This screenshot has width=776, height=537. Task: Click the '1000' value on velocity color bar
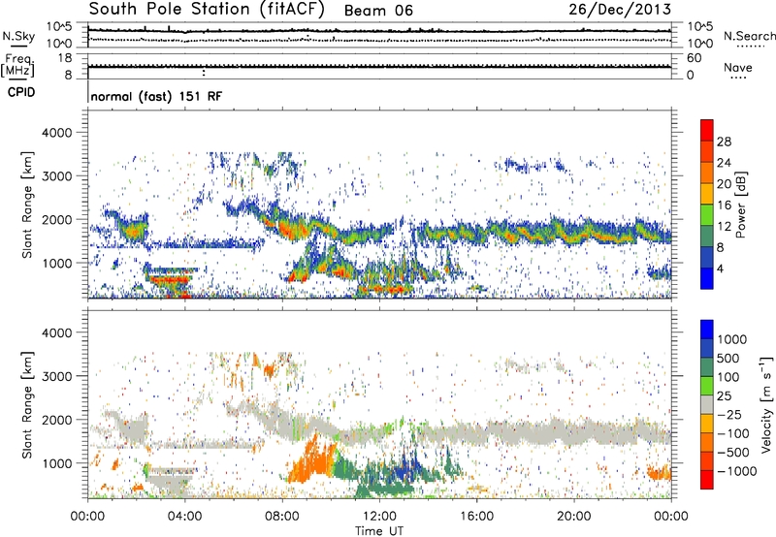click(732, 339)
